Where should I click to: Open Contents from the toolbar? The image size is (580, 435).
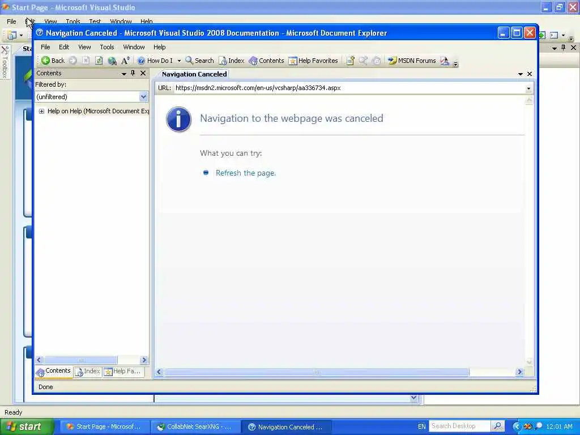click(266, 61)
